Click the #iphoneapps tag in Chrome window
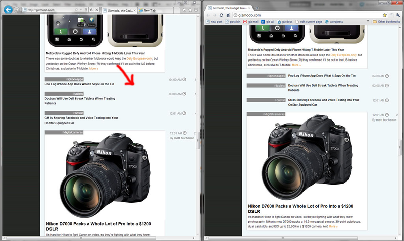The image size is (404, 241). pyautogui.click(x=266, y=76)
